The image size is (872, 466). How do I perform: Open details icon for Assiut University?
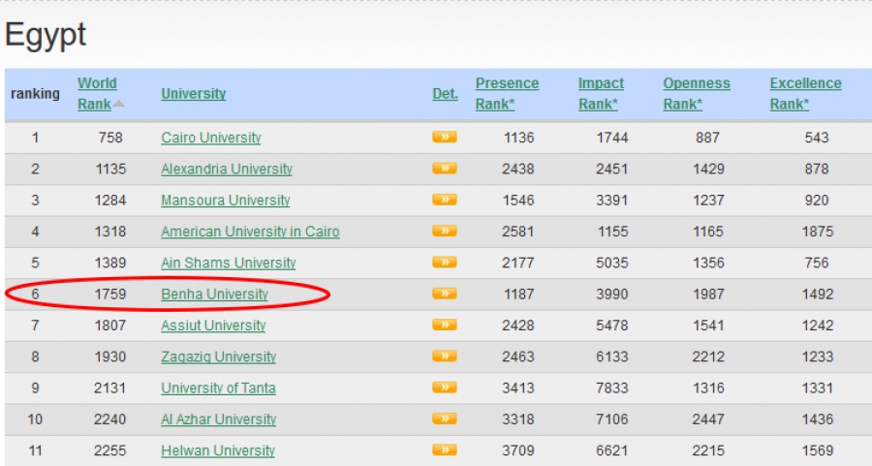445,325
